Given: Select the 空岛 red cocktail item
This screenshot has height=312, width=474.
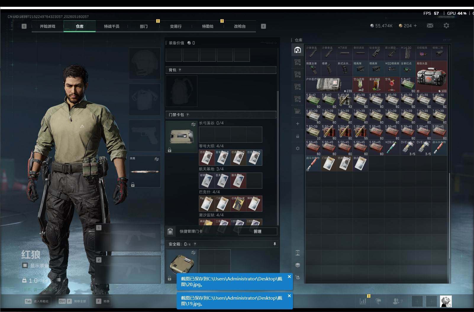Looking at the screenshot, I should point(392,85).
